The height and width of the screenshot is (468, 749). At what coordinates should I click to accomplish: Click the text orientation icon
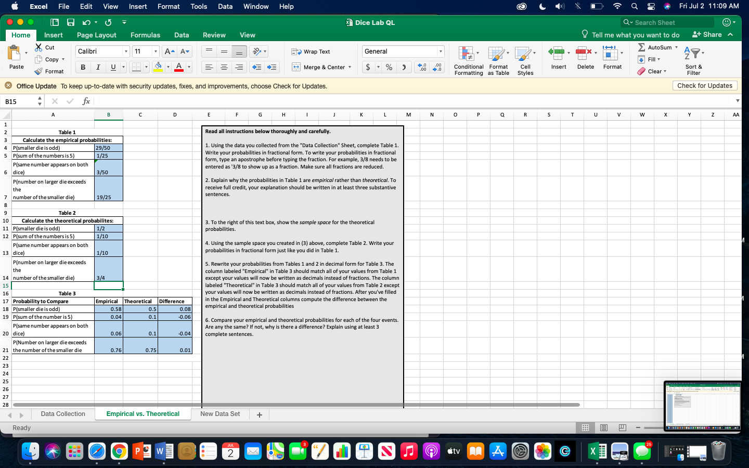tap(256, 51)
